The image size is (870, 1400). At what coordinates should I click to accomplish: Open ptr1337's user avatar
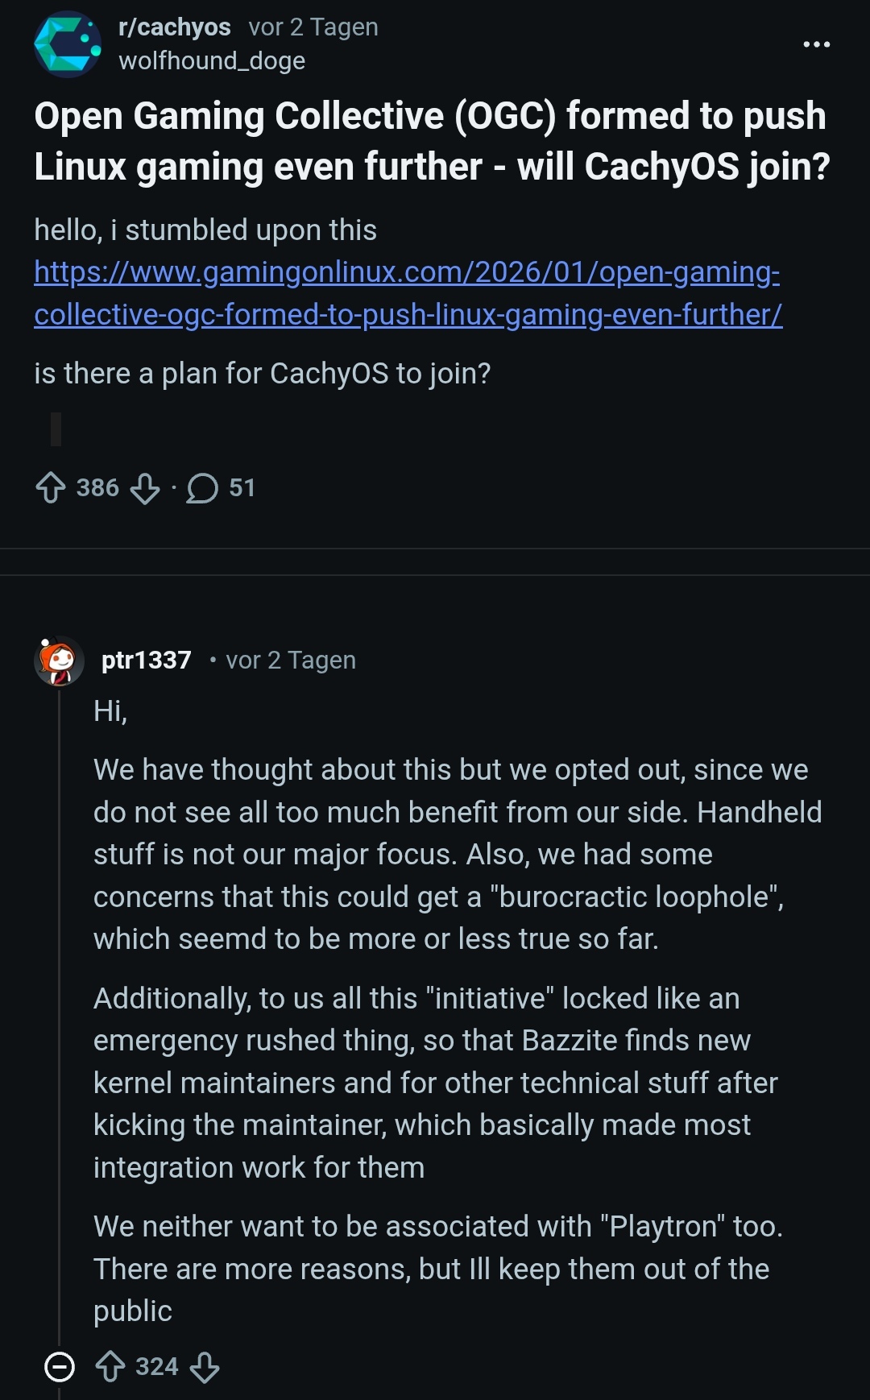(59, 661)
